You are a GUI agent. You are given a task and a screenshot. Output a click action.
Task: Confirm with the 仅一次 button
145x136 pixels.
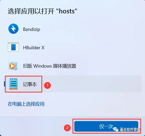(x=106, y=126)
